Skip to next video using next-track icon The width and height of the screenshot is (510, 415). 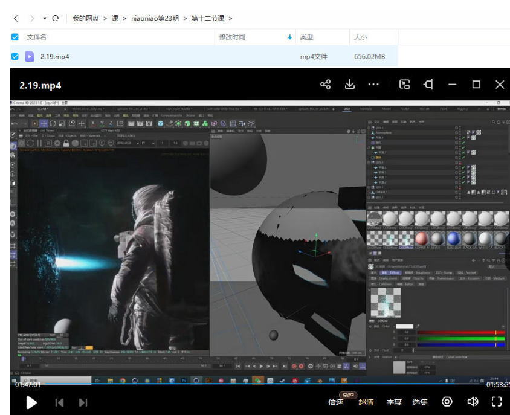pyautogui.click(x=83, y=402)
